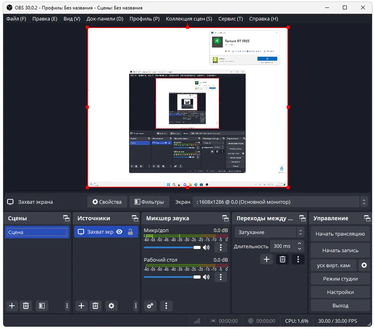The image size is (374, 329).
Task: Open transition properties three-dots menu
Action: pyautogui.click(x=298, y=259)
